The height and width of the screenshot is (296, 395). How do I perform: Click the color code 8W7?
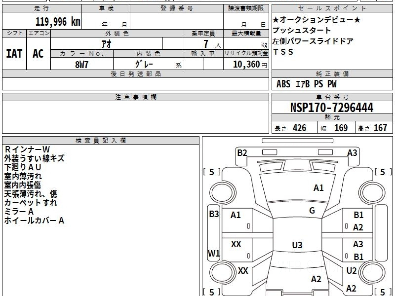(x=82, y=64)
